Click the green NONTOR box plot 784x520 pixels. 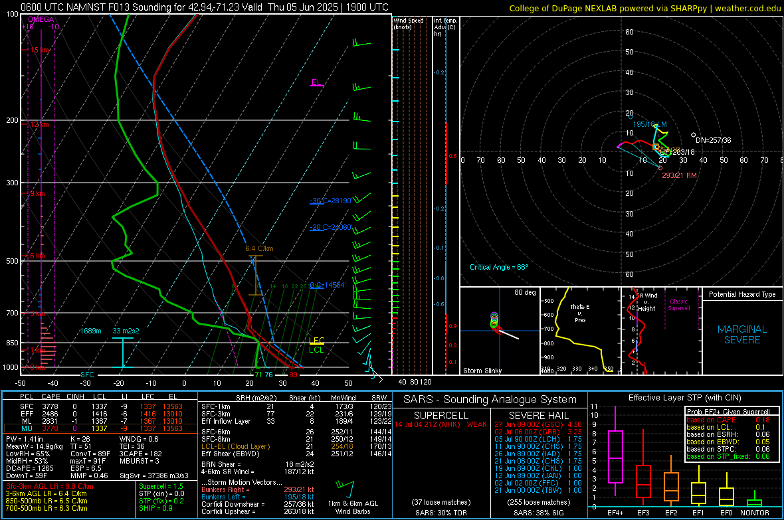pos(754,500)
